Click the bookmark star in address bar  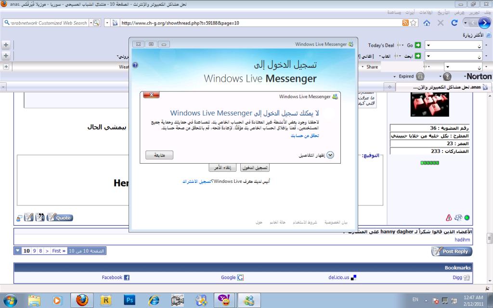click(414, 23)
